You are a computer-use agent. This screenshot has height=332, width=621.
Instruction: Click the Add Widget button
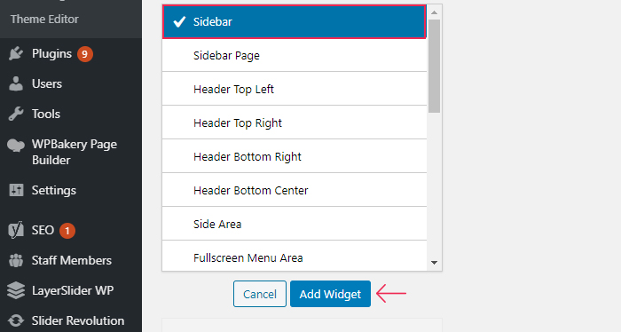[x=330, y=294]
